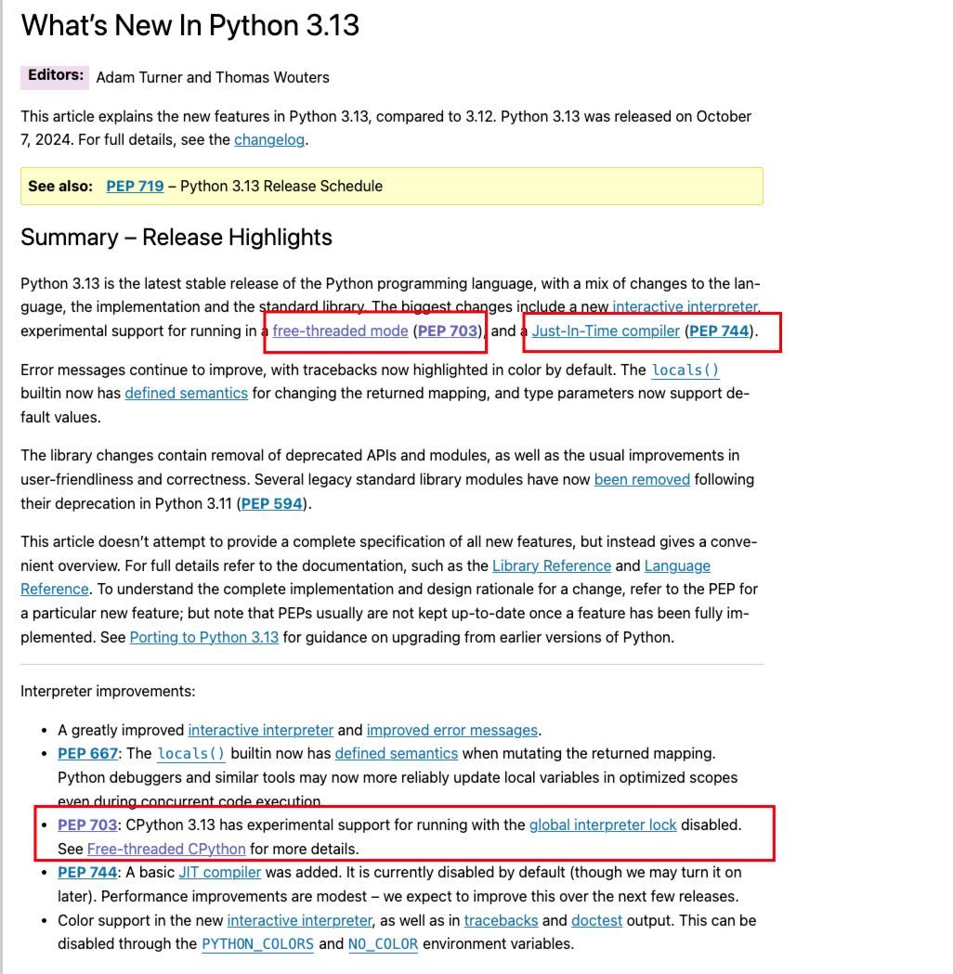Screen dimensions: 953x974
Task: Click 'Adam Turner and Thomas Wouters' text
Action: tap(213, 78)
